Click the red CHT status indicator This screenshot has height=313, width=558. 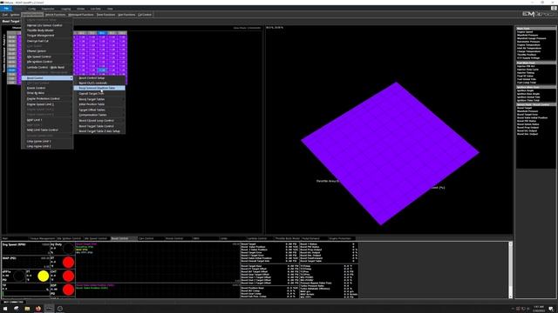(x=68, y=276)
